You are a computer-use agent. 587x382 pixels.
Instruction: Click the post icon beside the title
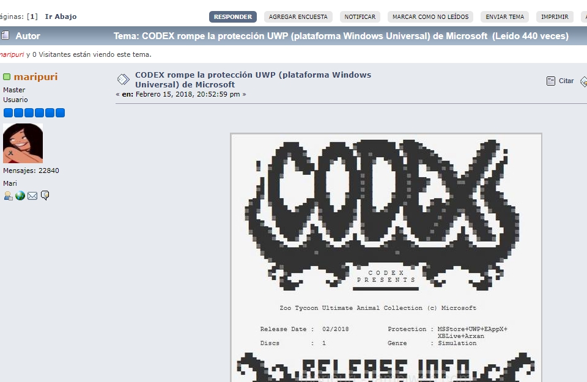[123, 79]
